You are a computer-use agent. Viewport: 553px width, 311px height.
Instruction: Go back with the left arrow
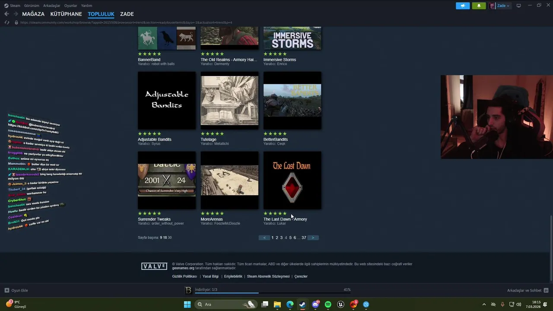coord(6,14)
